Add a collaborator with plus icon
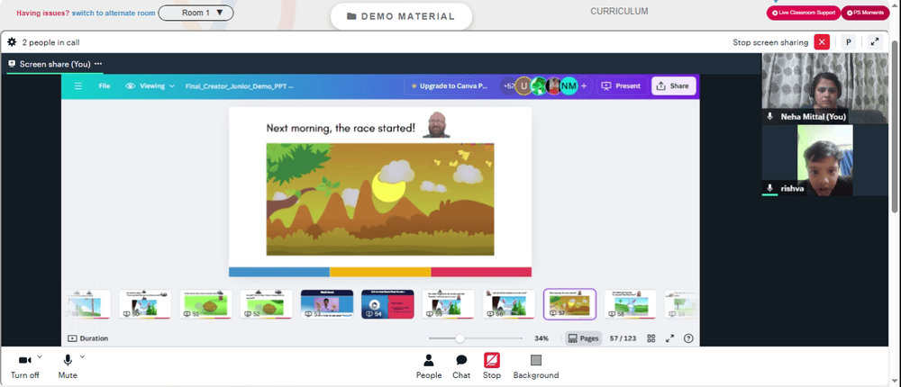This screenshot has height=387, width=901. (584, 86)
